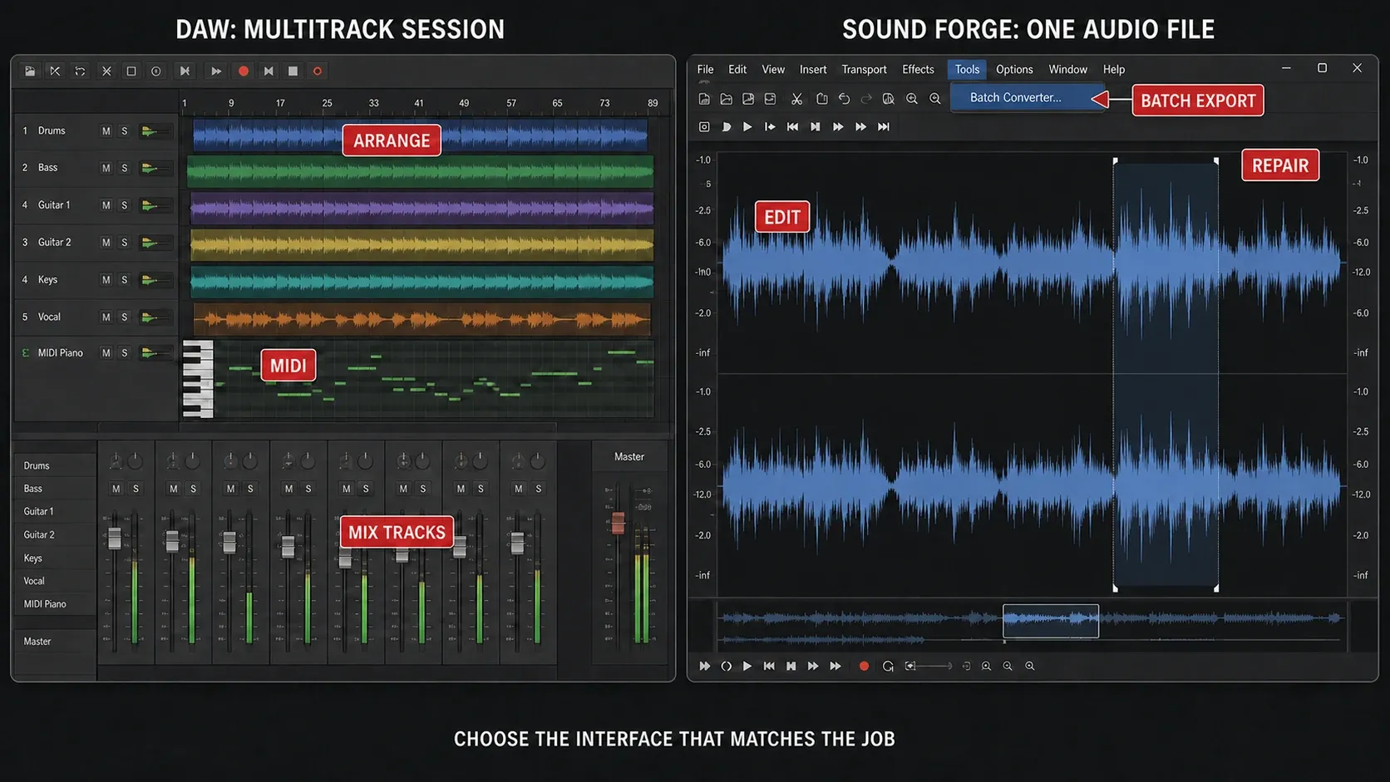Click the open folder icon in Sound Forge toolbar
The image size is (1390, 782).
tap(726, 99)
